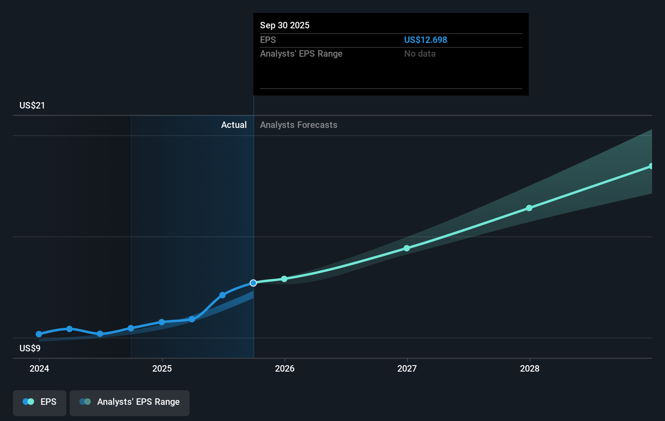Click the US$12.698 EPS value in tooltip
The width and height of the screenshot is (665, 421).
[x=426, y=40]
